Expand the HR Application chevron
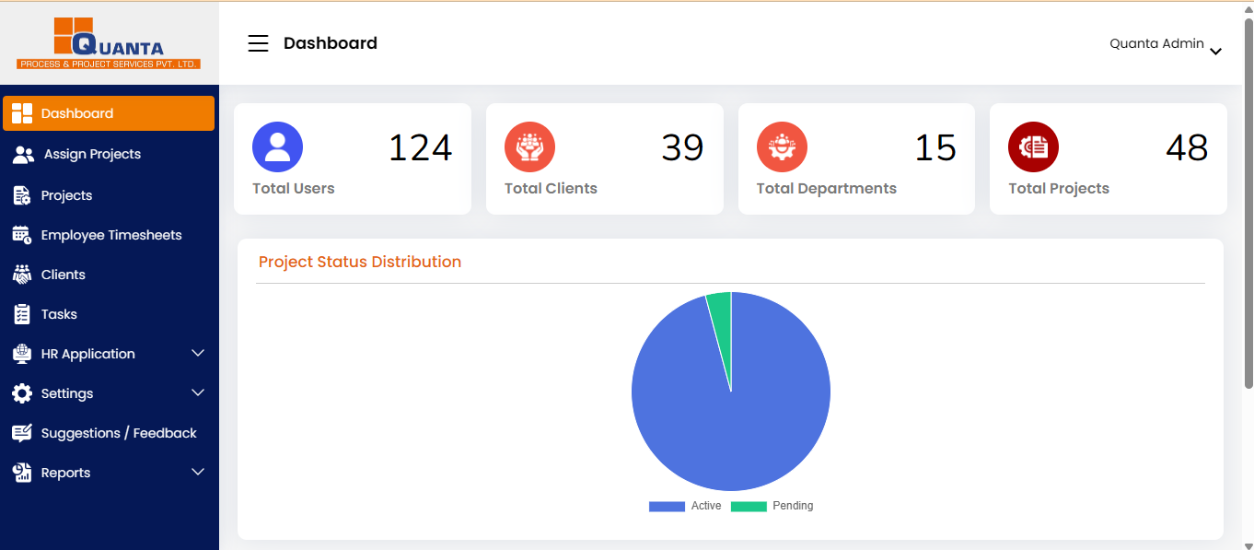1254x550 pixels. pyautogui.click(x=197, y=353)
